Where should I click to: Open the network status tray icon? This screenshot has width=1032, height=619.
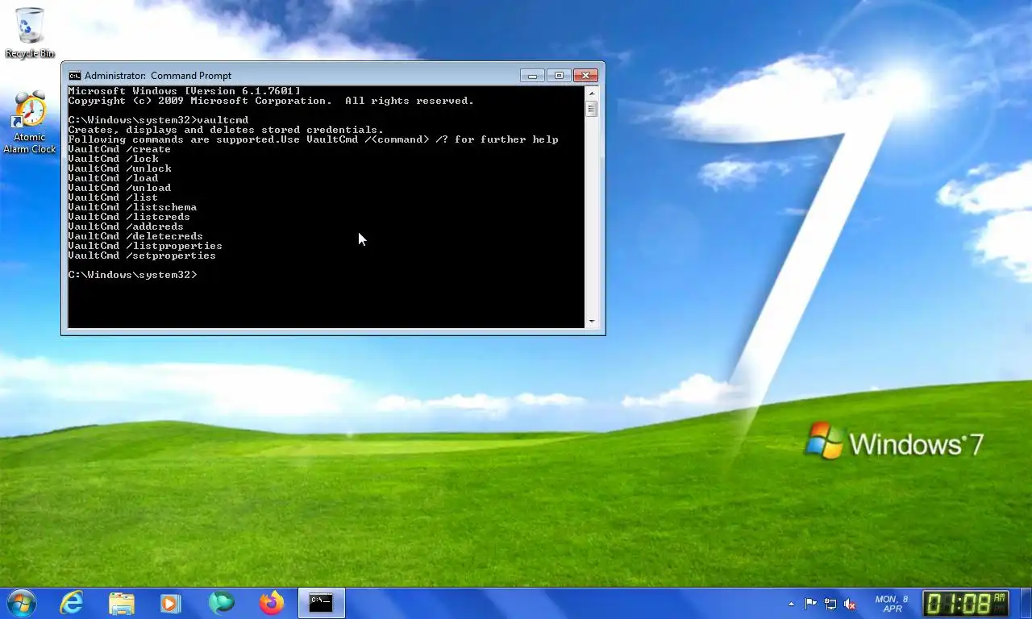click(x=830, y=603)
